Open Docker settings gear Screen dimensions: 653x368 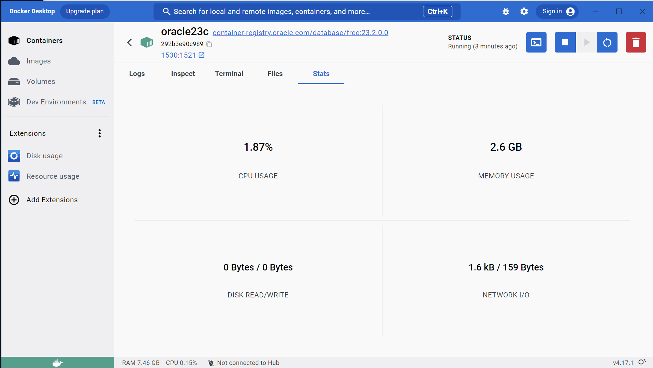tap(524, 12)
